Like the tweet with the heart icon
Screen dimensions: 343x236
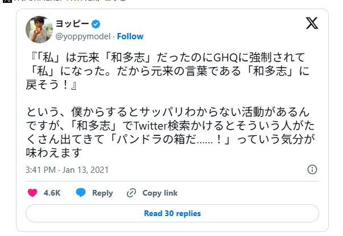pyautogui.click(x=32, y=193)
